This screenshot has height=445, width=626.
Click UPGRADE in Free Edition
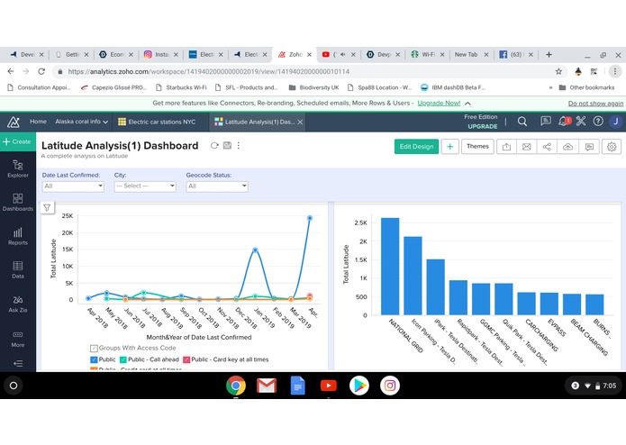(x=483, y=126)
